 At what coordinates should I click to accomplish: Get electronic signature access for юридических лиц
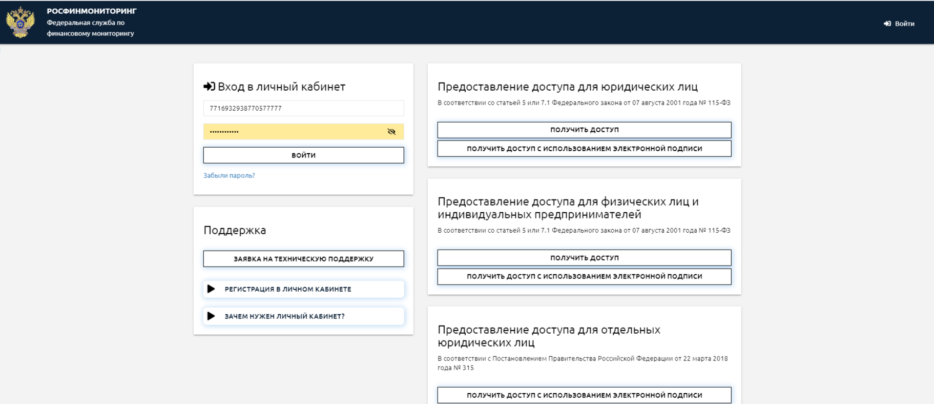(x=584, y=149)
